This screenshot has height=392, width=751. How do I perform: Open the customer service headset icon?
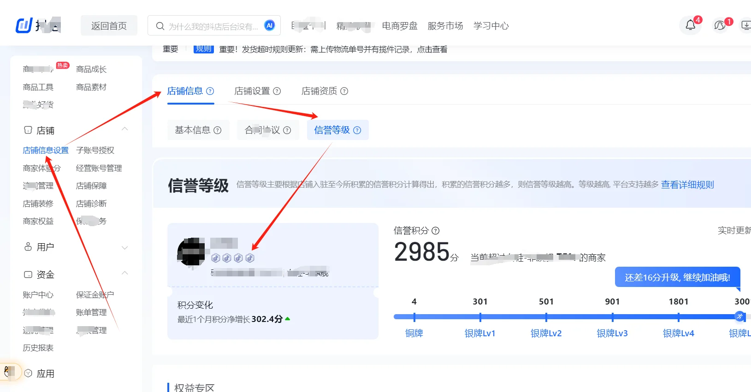coord(720,25)
